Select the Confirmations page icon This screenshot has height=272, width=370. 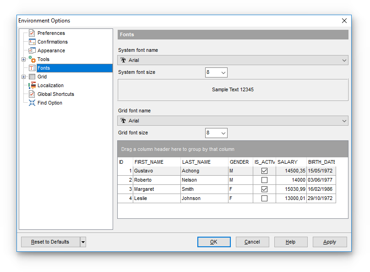click(32, 42)
